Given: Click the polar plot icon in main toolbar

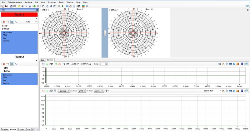Looking at the screenshot, I should click(x=78, y=6).
